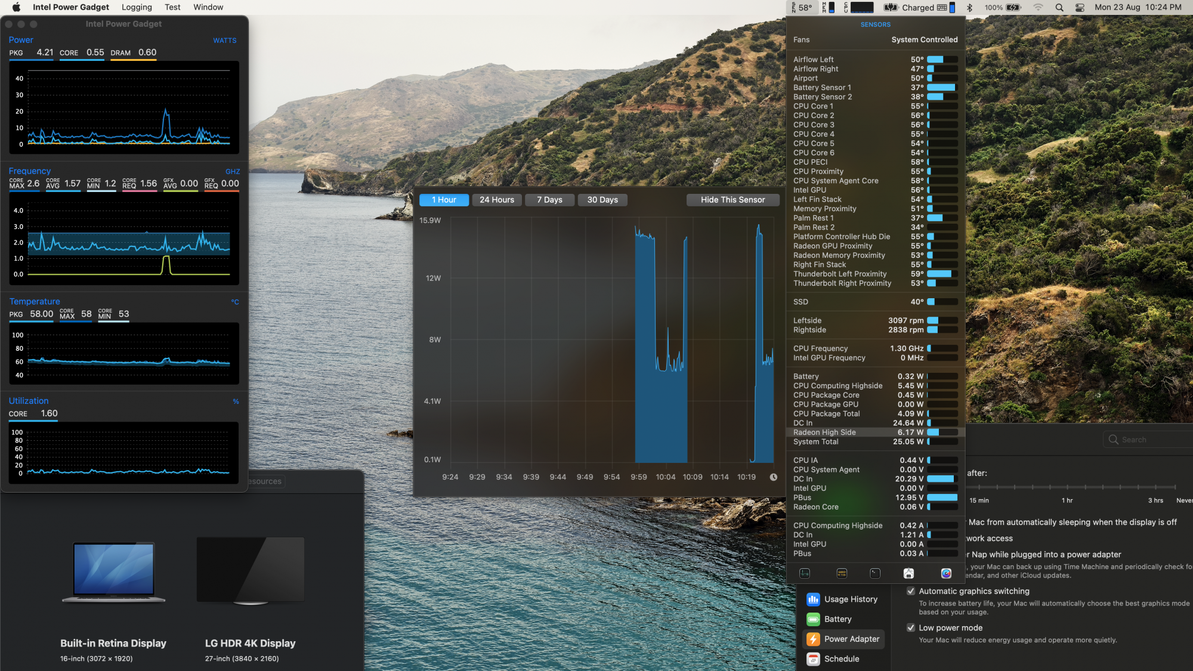Click Hide This Sensor button
1193x671 pixels.
(x=733, y=200)
